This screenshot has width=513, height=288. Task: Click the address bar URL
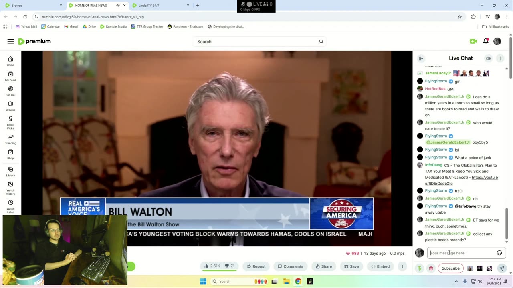point(93,17)
